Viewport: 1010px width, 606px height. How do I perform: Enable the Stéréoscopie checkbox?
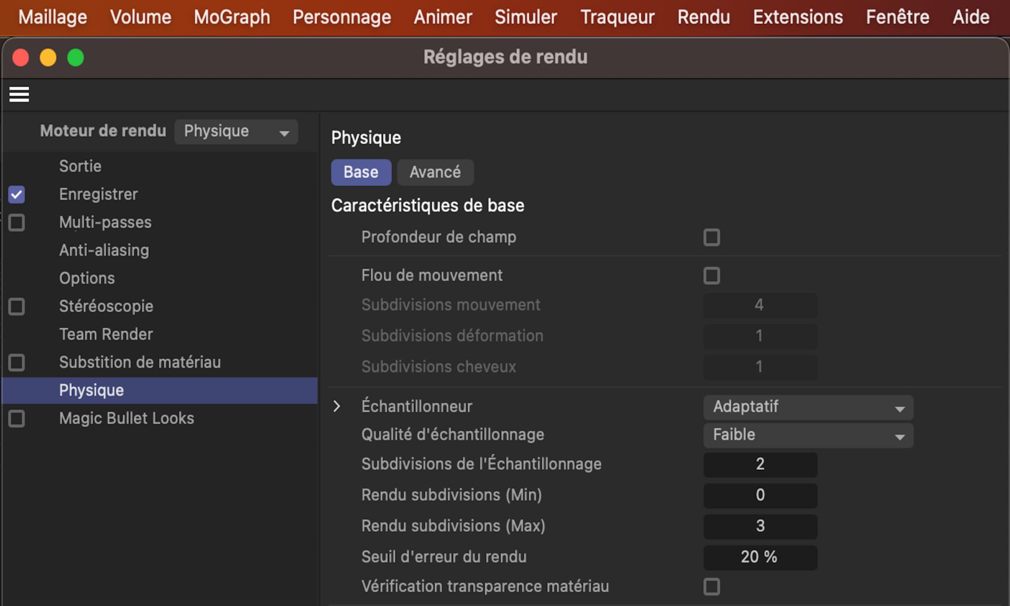(x=17, y=307)
